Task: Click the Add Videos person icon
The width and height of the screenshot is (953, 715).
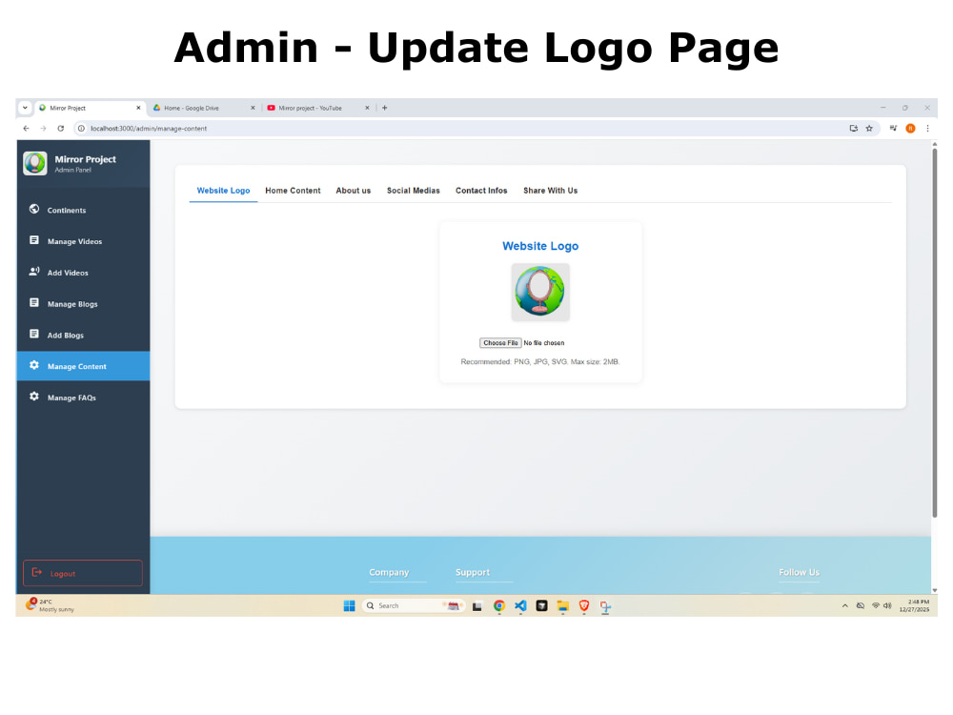Action: [x=34, y=272]
